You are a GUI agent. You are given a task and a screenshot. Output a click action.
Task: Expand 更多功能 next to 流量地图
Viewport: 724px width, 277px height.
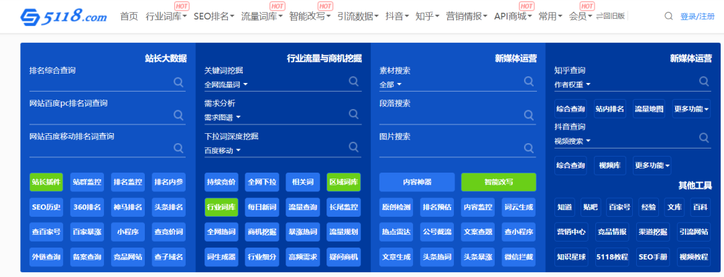691,109
